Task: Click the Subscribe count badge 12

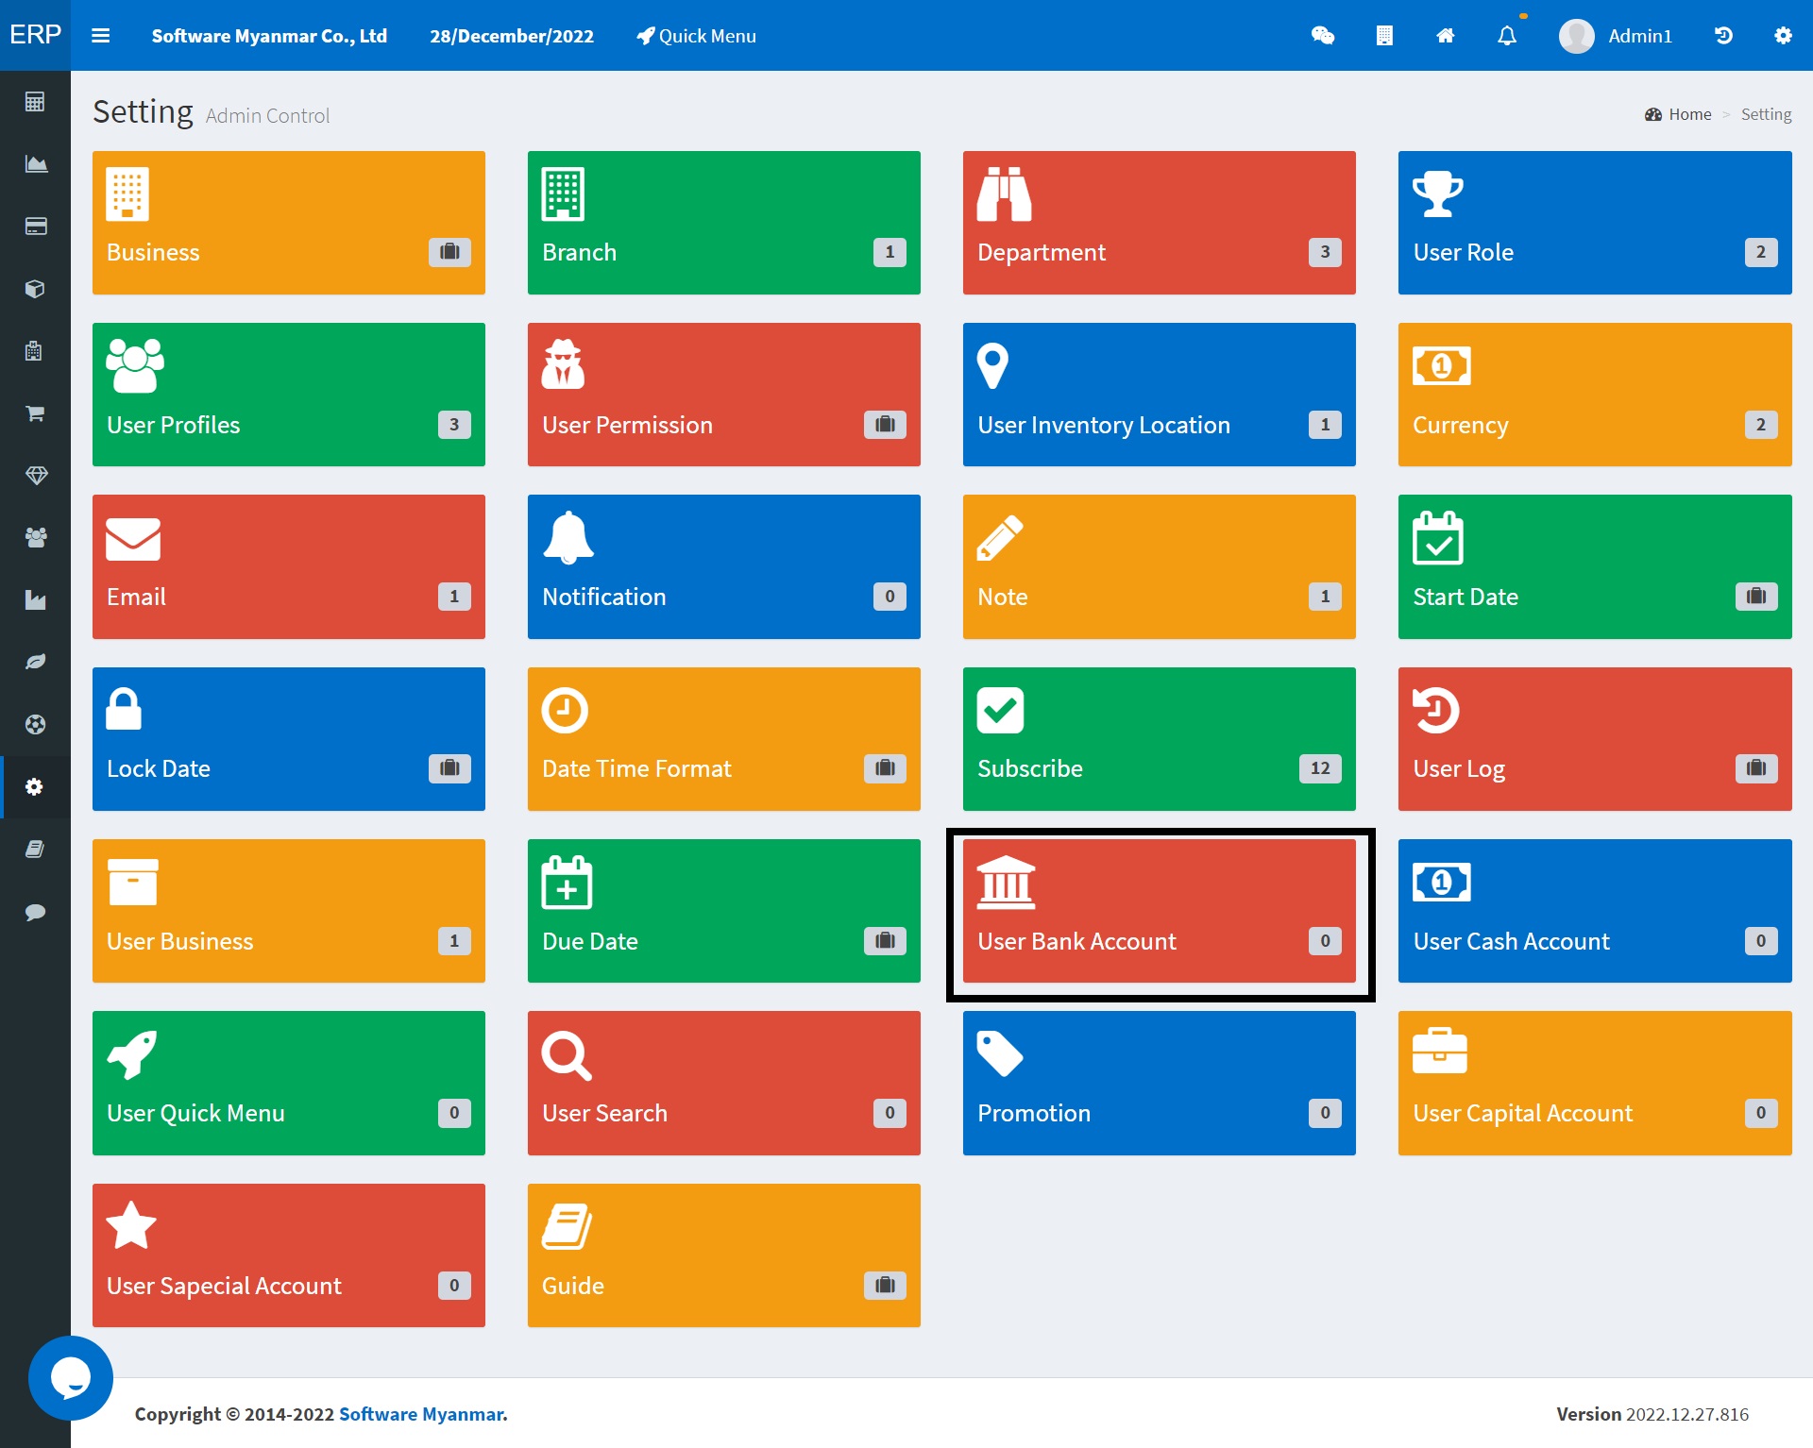Action: click(x=1320, y=768)
